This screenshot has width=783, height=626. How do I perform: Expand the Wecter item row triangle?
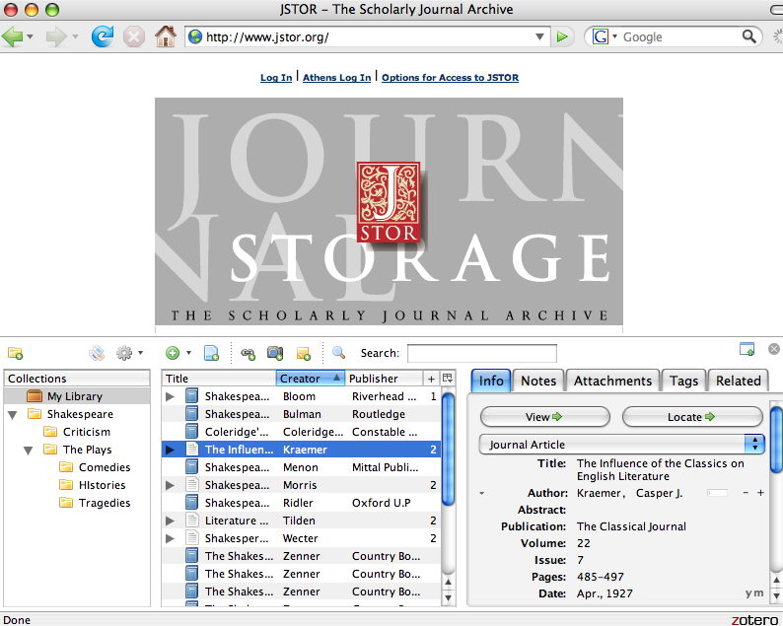[171, 538]
